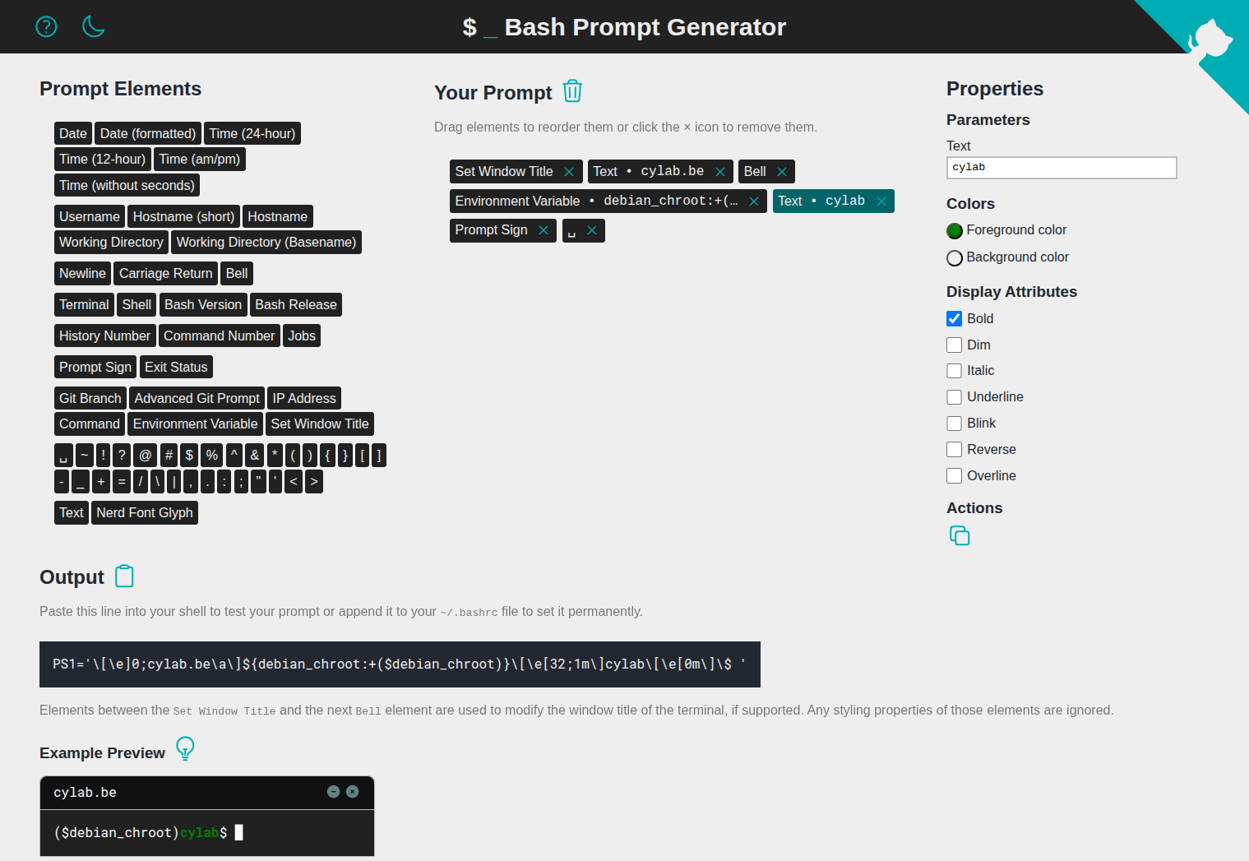Add the Nerd Font Glyph element

145,513
